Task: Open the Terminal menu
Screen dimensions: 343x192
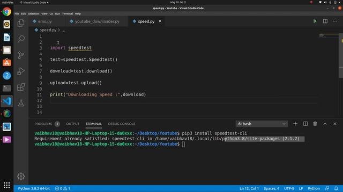Action: [x=68, y=13]
